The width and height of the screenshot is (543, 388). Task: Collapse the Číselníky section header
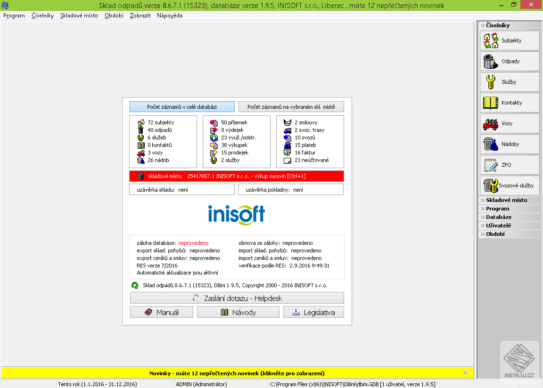click(x=510, y=25)
